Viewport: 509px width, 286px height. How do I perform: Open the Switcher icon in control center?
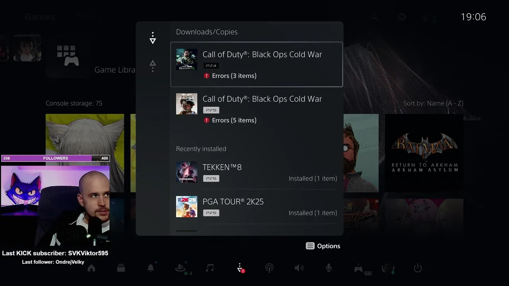[x=121, y=268]
